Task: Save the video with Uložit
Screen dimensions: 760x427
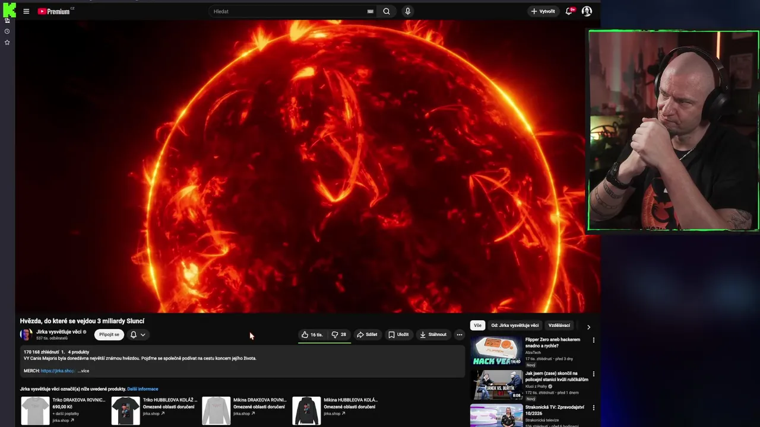Action: (398, 334)
